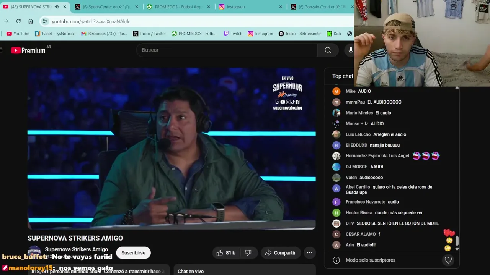
Task: Open the Kick bookmark
Action: point(334,34)
